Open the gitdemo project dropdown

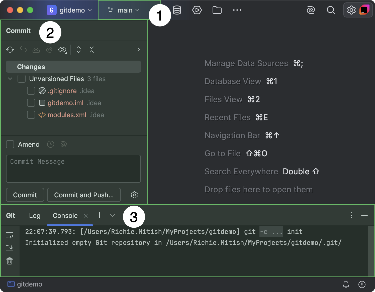pyautogui.click(x=69, y=10)
